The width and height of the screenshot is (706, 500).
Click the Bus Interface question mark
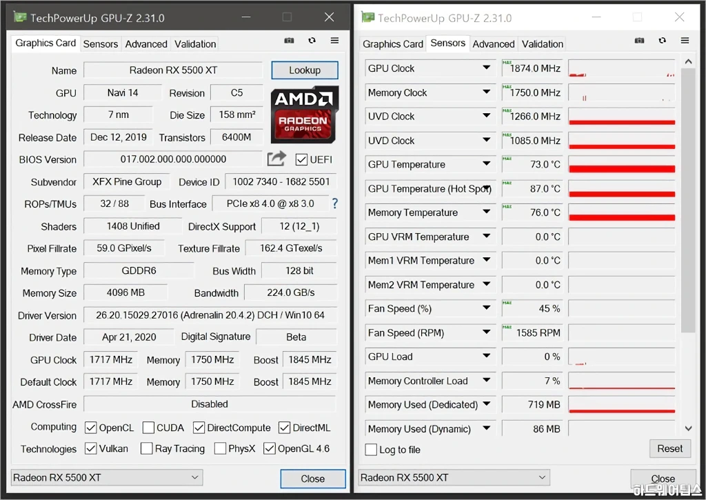[334, 203]
